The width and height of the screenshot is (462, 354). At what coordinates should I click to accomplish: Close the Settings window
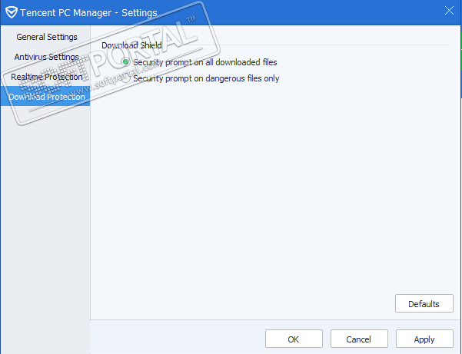coord(449,11)
